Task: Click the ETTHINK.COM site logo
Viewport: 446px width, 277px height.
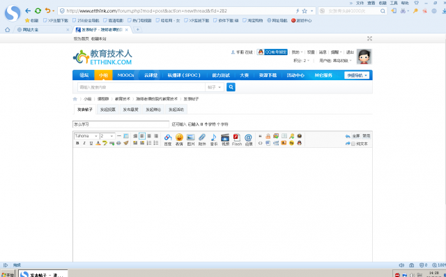Action: coord(102,57)
